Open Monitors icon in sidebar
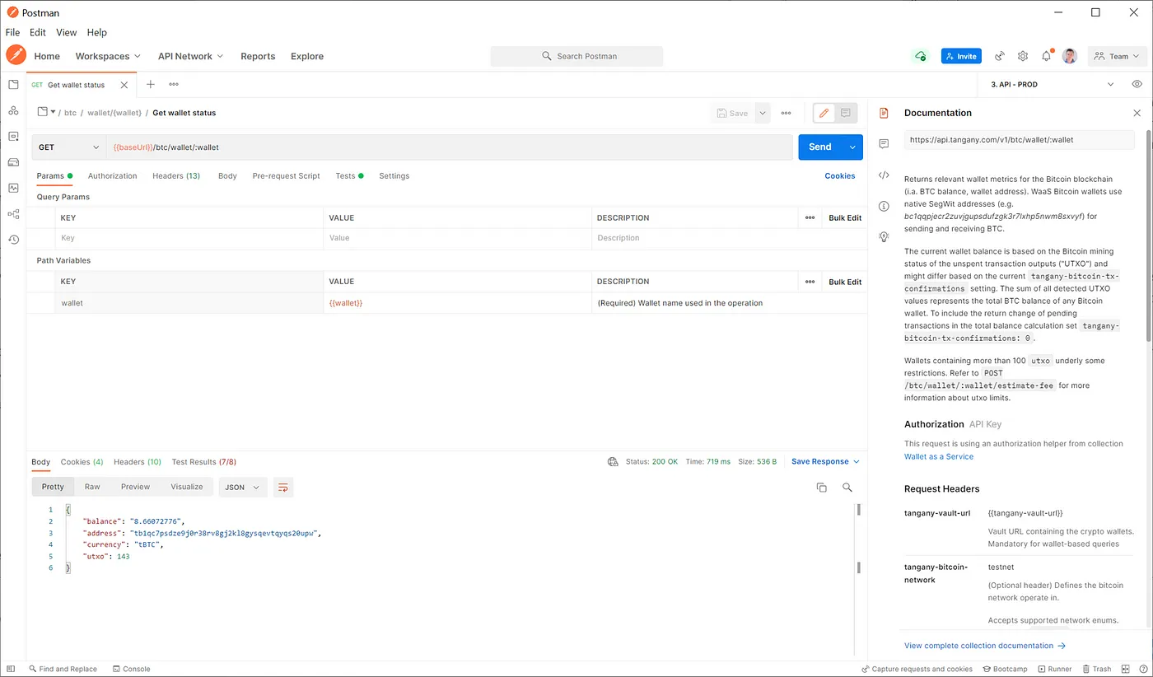This screenshot has height=677, width=1153. coord(13,188)
